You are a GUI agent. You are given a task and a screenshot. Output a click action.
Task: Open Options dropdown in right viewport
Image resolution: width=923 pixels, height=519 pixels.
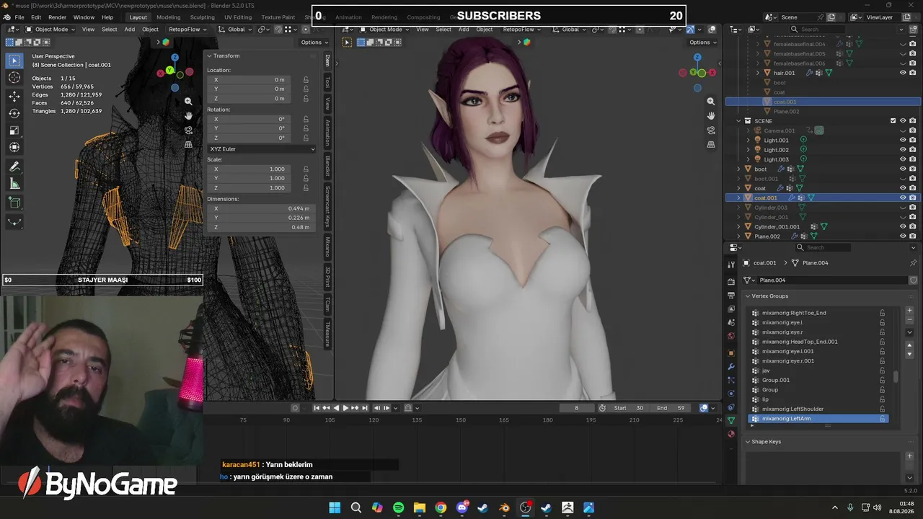(702, 43)
